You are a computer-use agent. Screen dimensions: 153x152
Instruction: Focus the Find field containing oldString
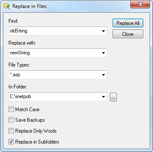tap(58, 31)
